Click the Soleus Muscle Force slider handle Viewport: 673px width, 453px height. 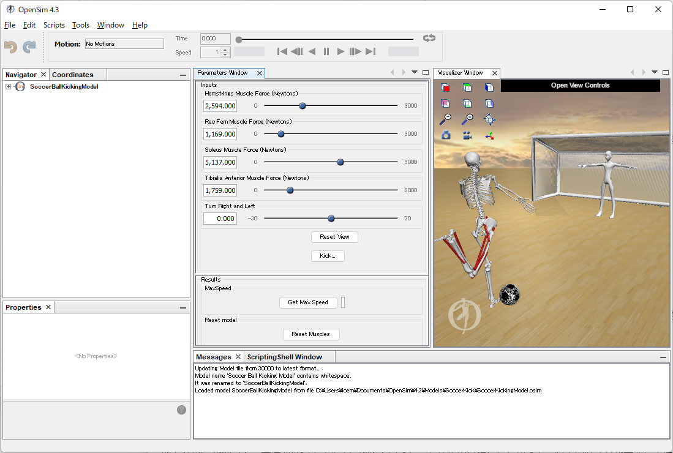[340, 162]
